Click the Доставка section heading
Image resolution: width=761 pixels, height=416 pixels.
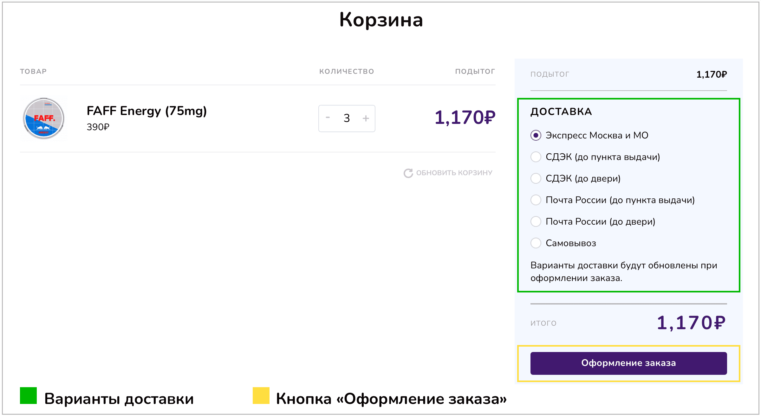(561, 112)
